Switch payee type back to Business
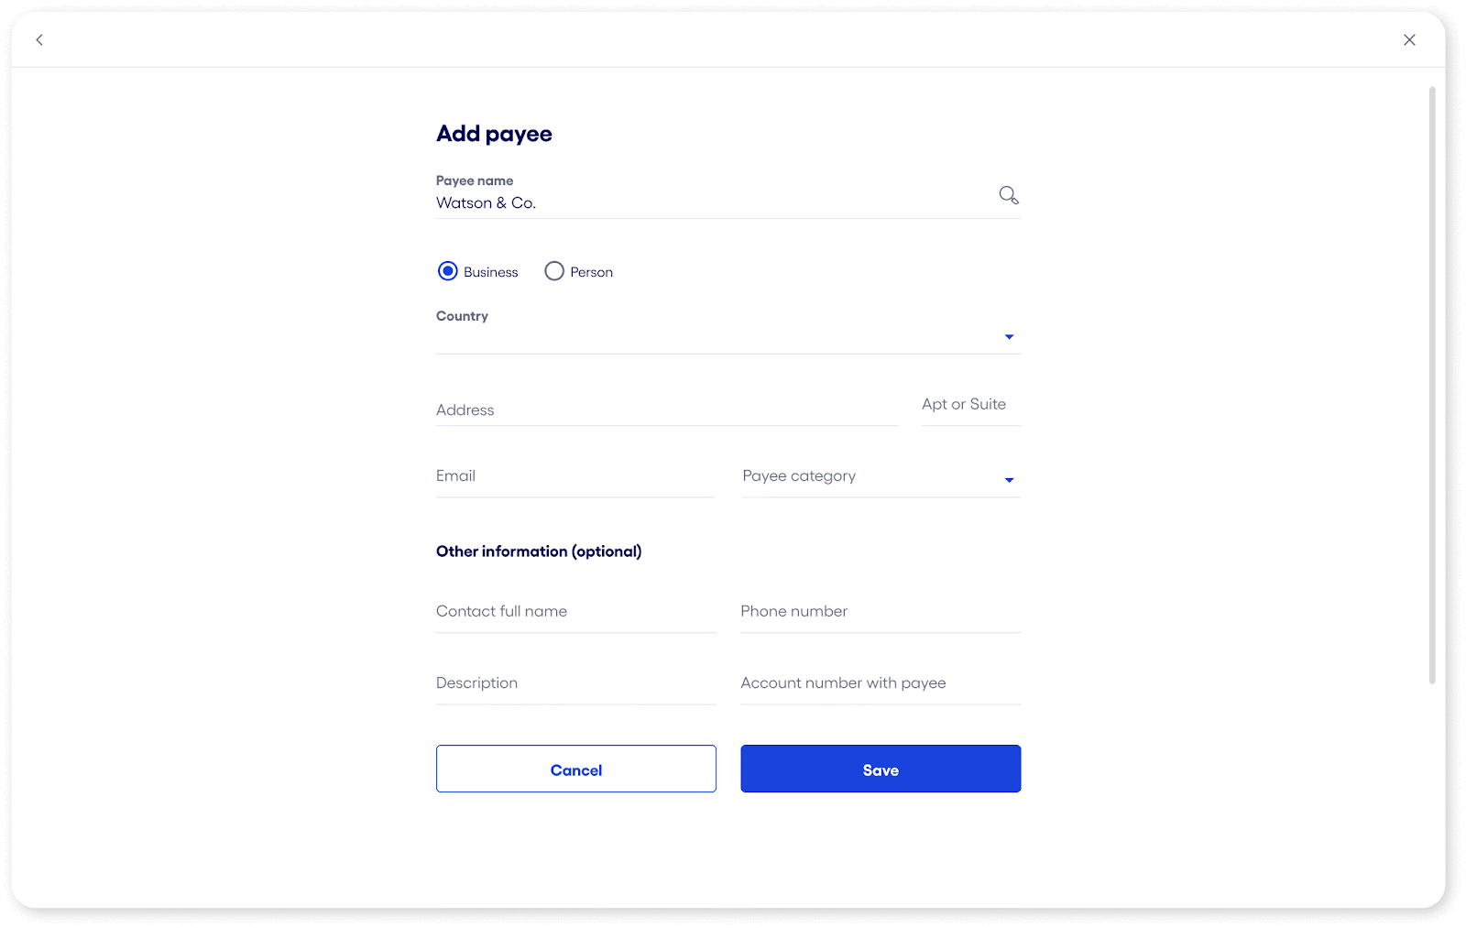 coord(447,271)
